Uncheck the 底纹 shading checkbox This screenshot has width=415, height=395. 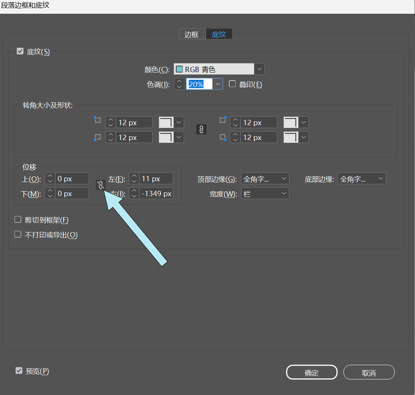pos(20,51)
